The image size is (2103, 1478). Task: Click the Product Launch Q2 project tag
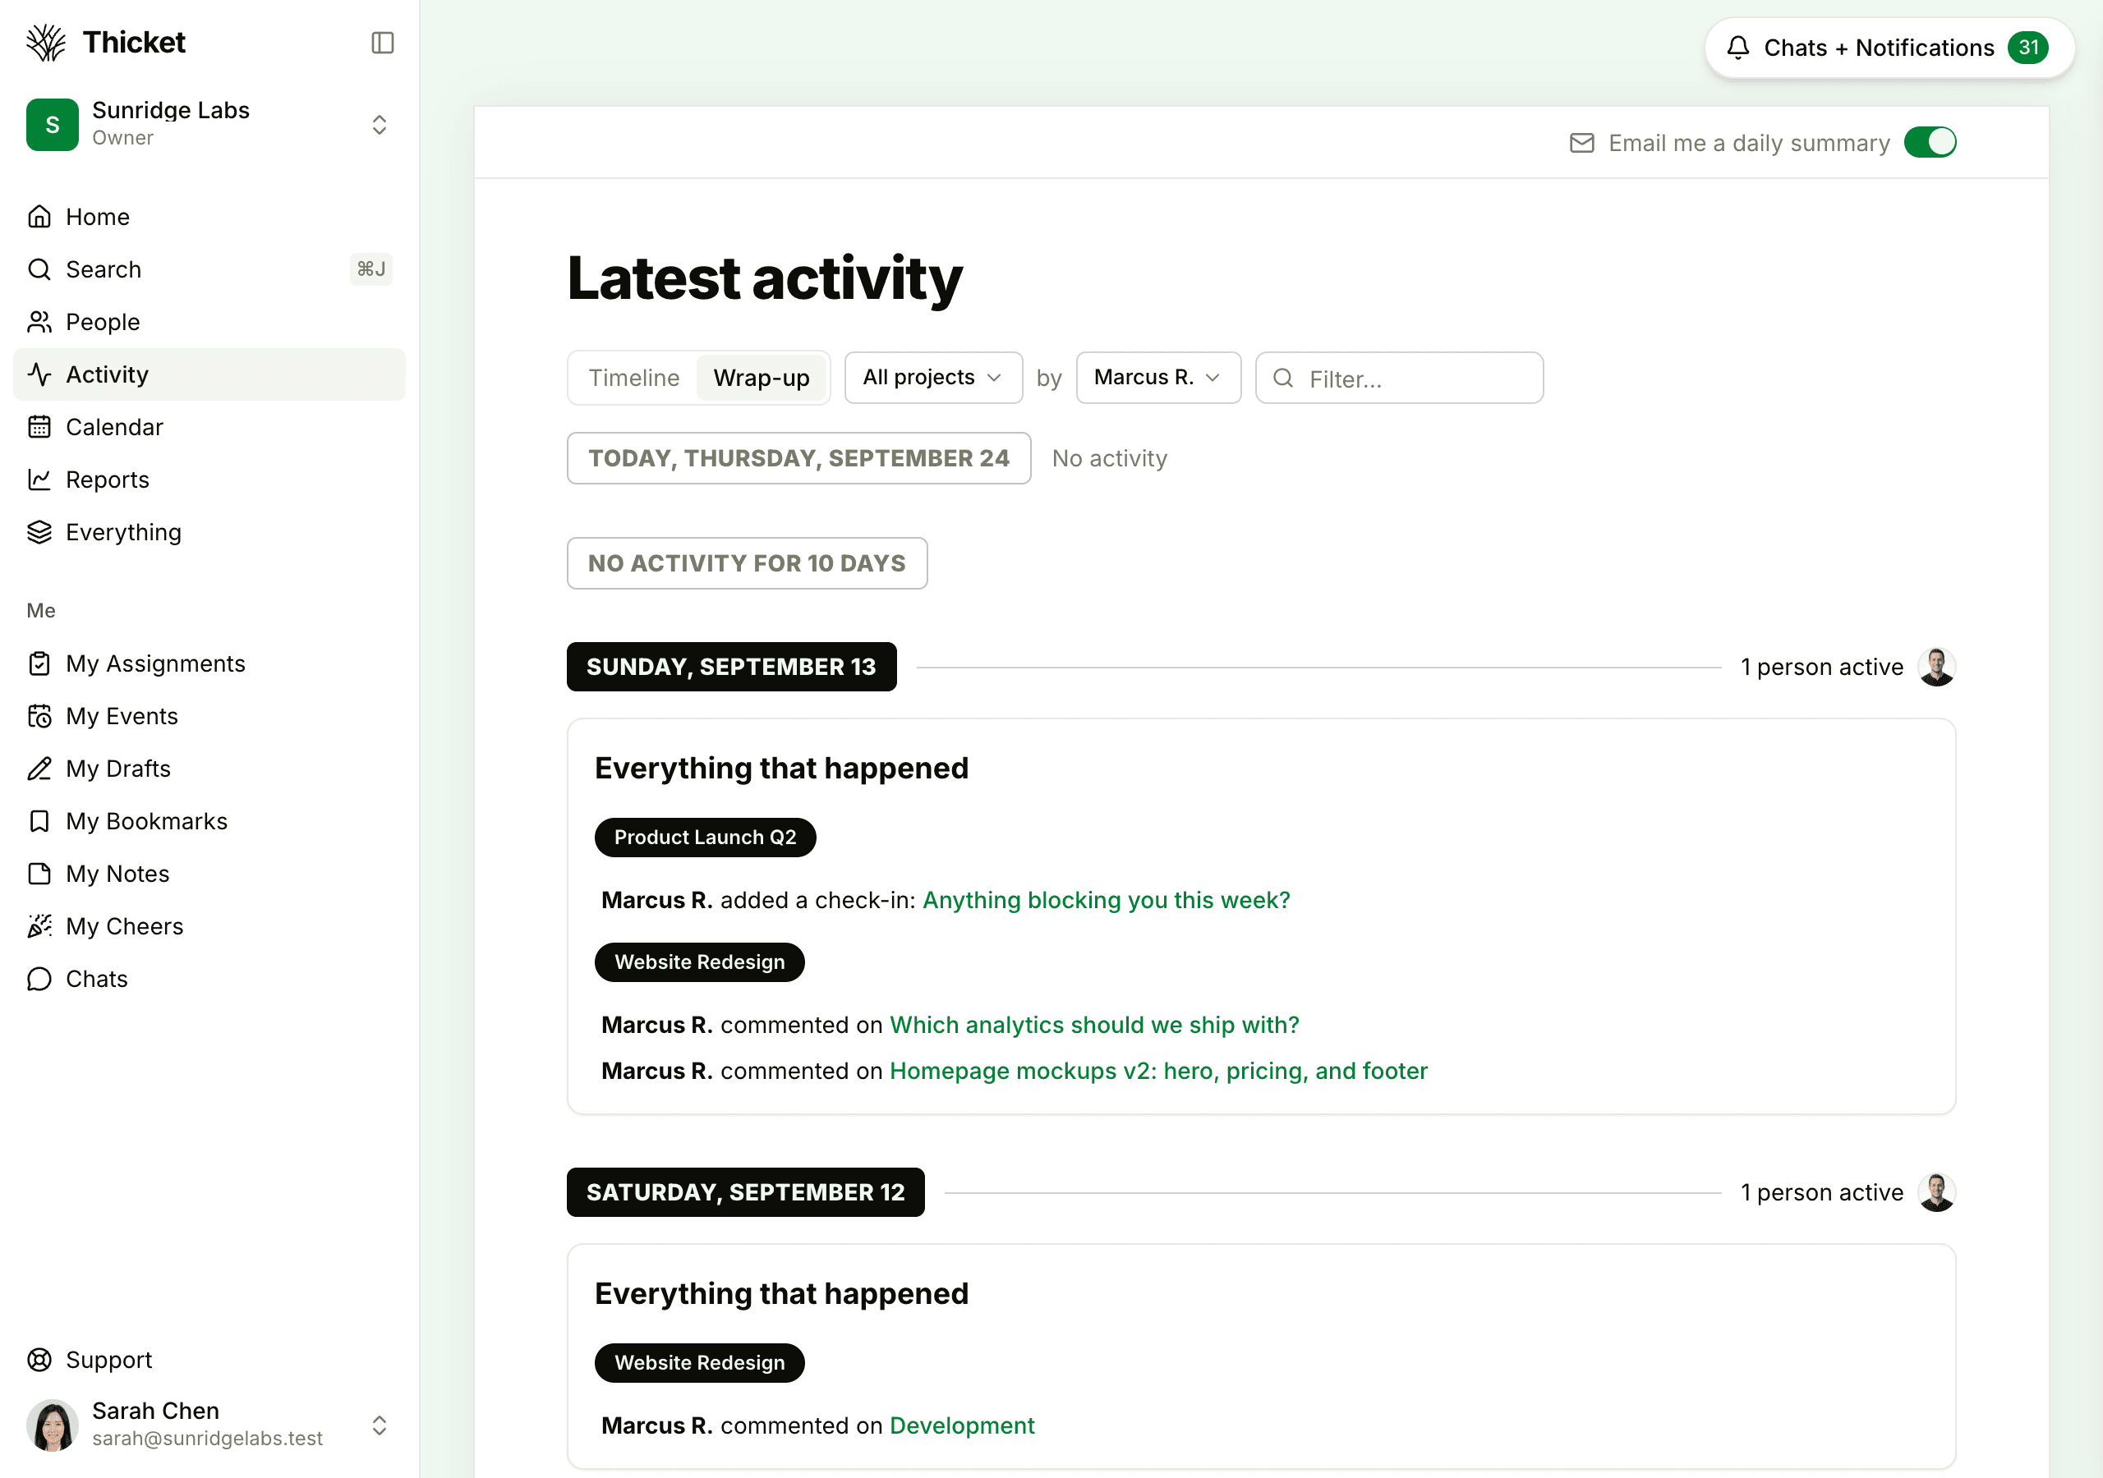click(704, 837)
